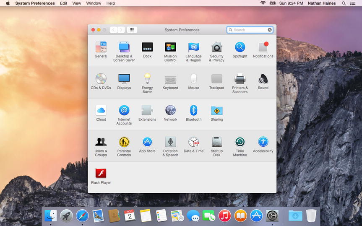Open the Flash Player preference pane

coord(101,174)
